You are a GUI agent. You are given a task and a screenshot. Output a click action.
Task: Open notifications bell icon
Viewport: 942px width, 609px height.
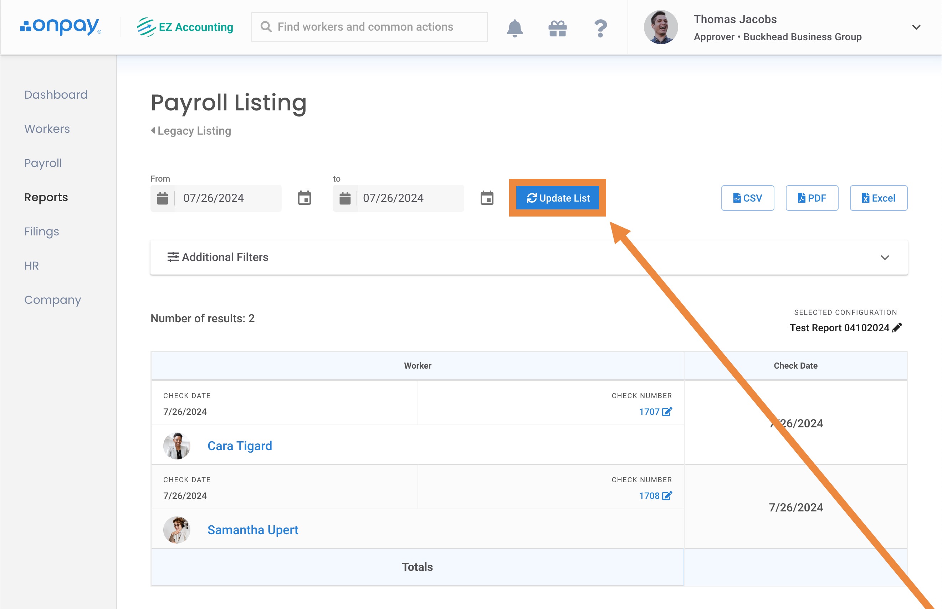pyautogui.click(x=514, y=28)
